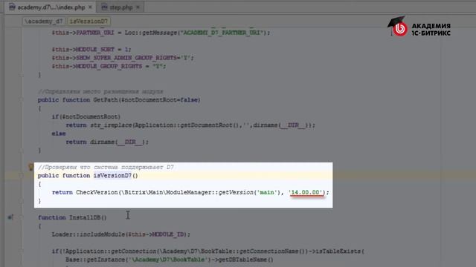
Task: Click the return dirname(__DIR__) line under else
Action: click(107, 142)
